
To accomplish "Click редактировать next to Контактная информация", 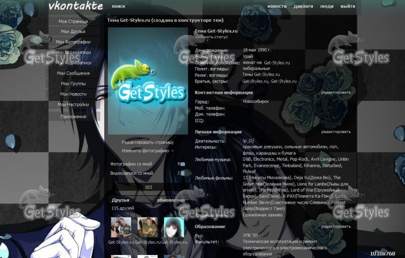I will click(336, 93).
